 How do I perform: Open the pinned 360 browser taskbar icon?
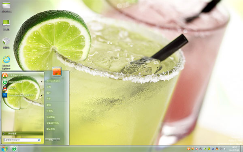point(15,149)
